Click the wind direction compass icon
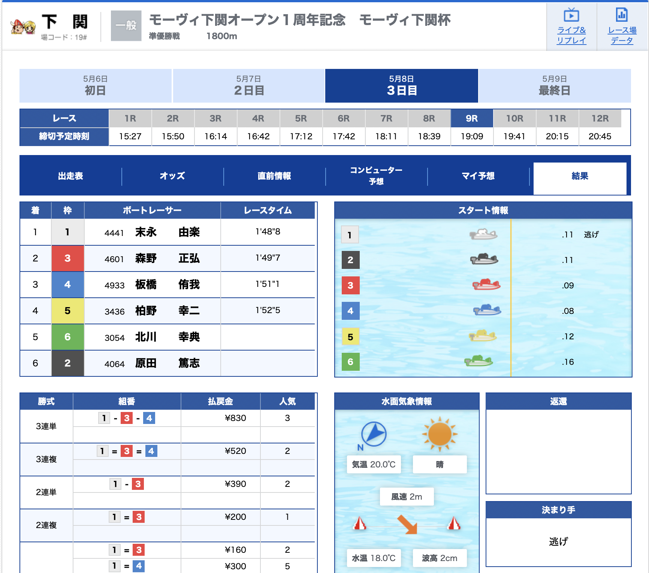Image resolution: width=649 pixels, height=573 pixels. click(x=374, y=434)
